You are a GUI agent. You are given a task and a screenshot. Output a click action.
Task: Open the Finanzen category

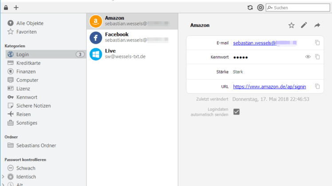[21, 71]
